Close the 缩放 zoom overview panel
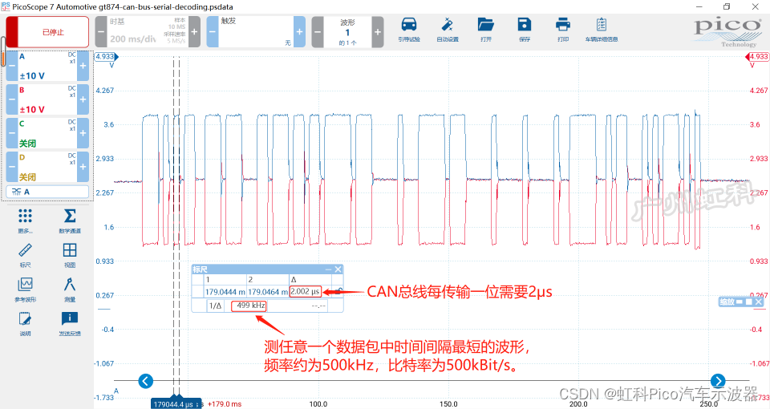The height and width of the screenshot is (409, 770). click(759, 302)
